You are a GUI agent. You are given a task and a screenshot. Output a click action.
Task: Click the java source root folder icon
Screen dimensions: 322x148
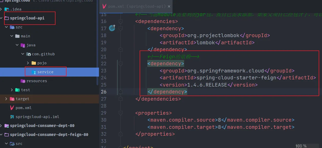click(x=23, y=45)
